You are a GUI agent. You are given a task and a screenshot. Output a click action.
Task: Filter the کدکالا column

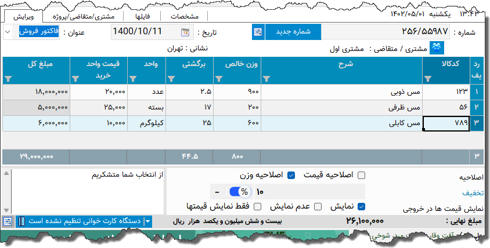[x=428, y=79]
